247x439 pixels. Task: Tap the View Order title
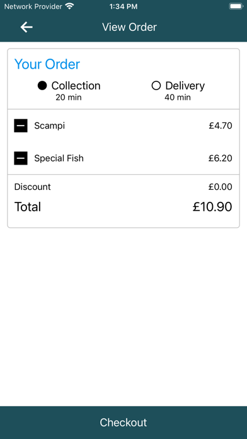(129, 27)
